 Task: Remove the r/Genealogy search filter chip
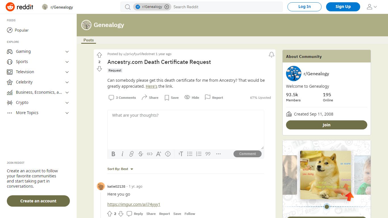167,7
